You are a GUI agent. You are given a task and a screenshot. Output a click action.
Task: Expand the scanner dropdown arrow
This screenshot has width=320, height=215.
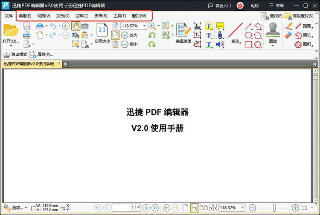pos(47,26)
